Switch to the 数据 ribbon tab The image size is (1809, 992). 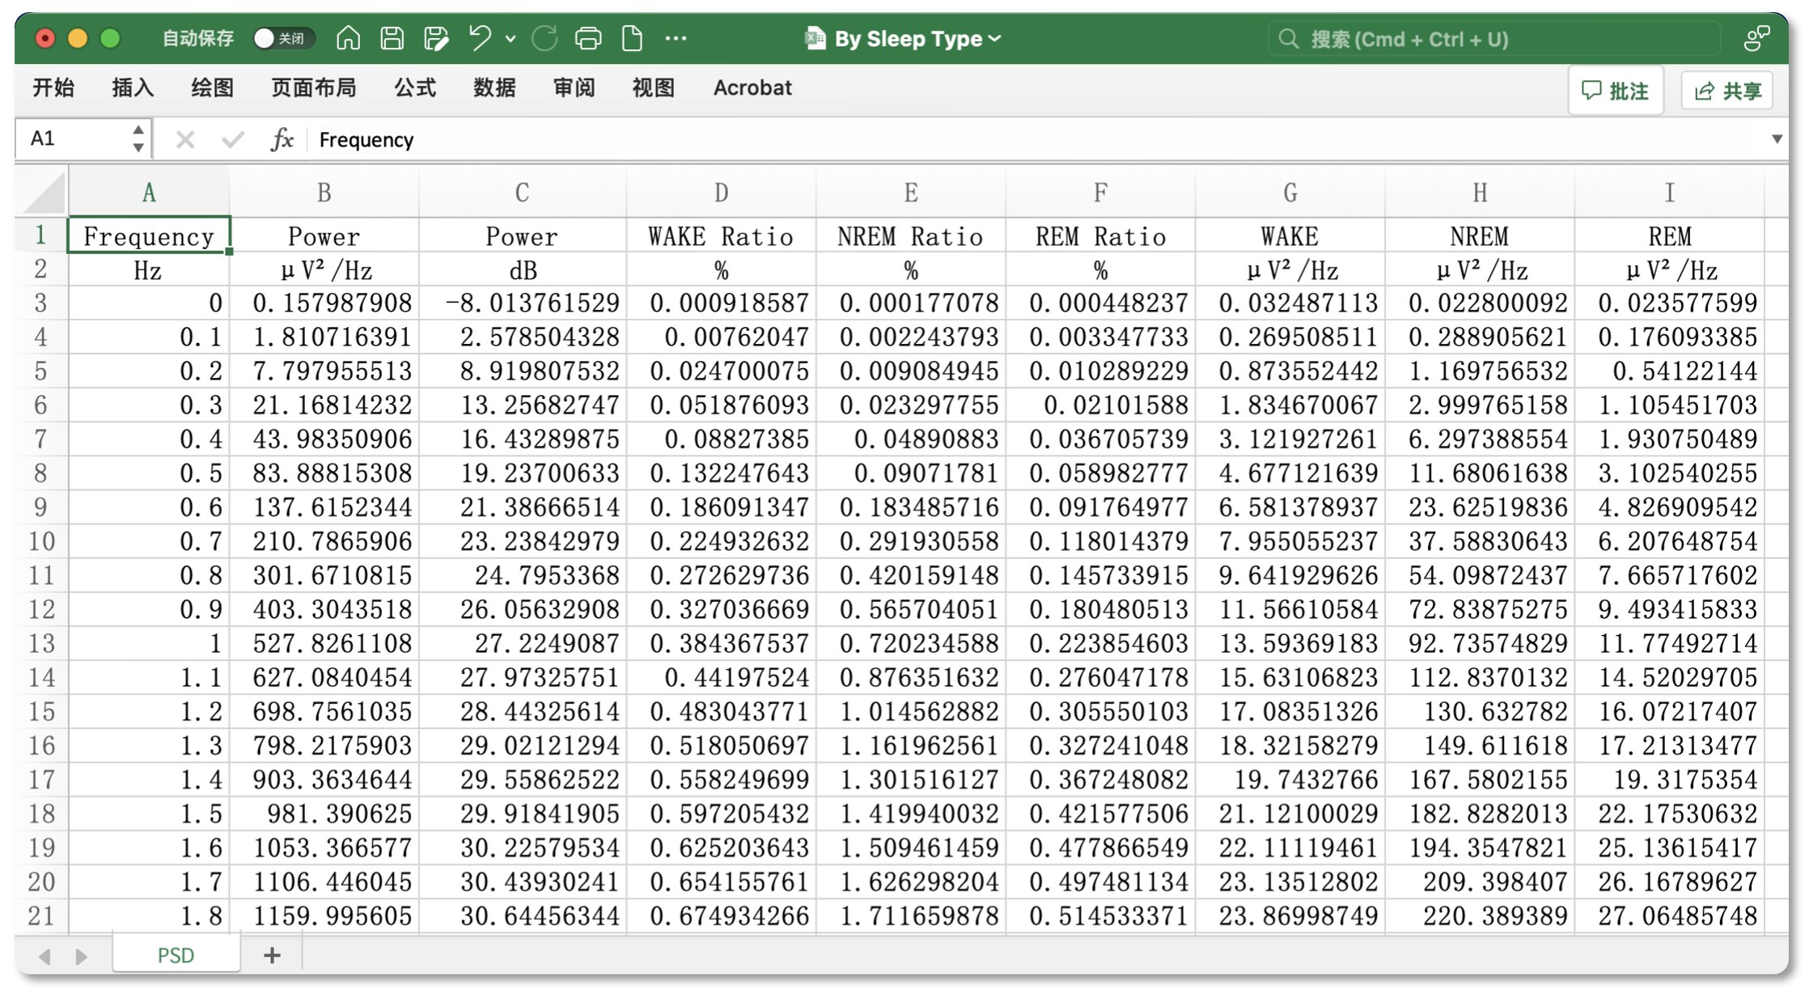(494, 88)
